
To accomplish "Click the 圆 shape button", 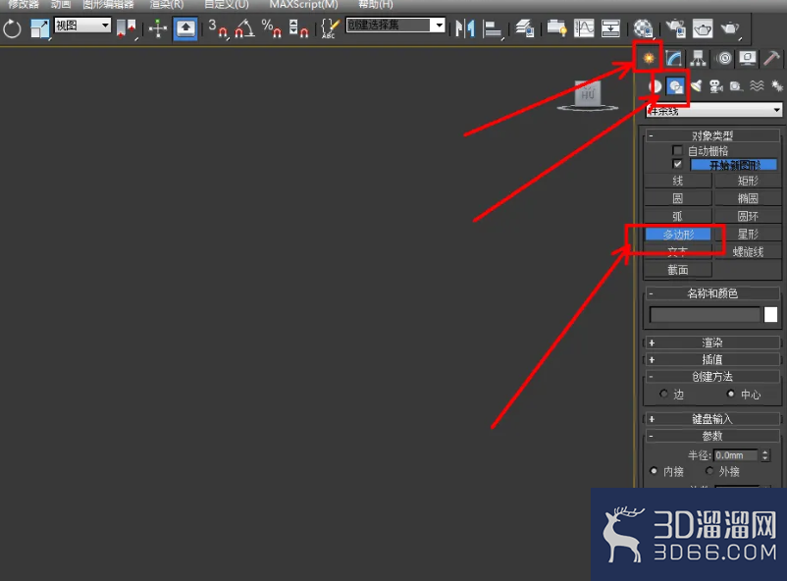I will 677,198.
